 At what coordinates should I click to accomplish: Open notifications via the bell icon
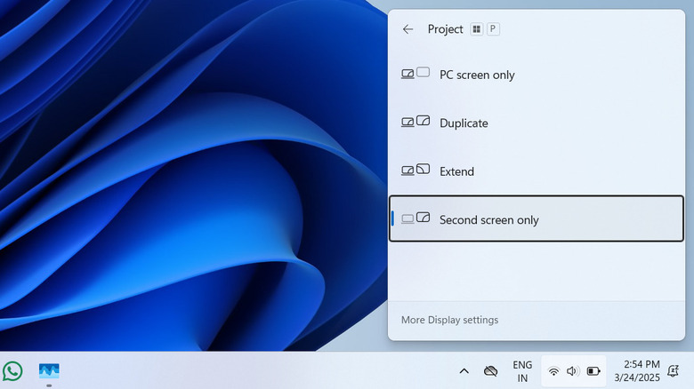point(674,371)
